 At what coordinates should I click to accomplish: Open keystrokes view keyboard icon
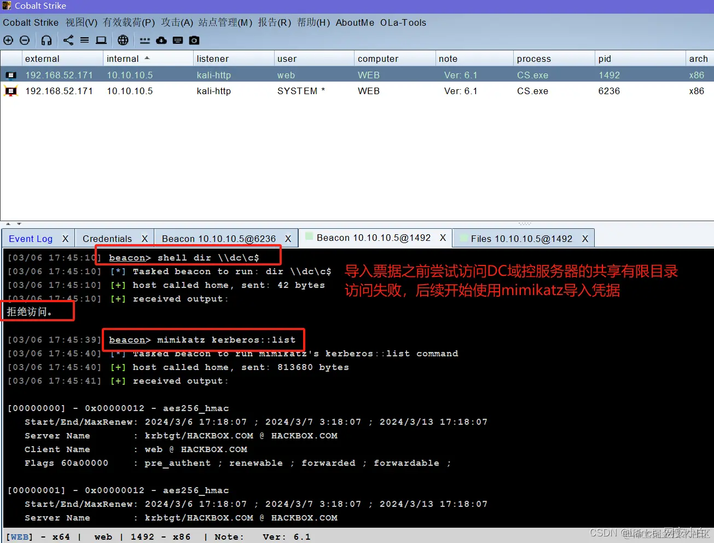pyautogui.click(x=178, y=40)
